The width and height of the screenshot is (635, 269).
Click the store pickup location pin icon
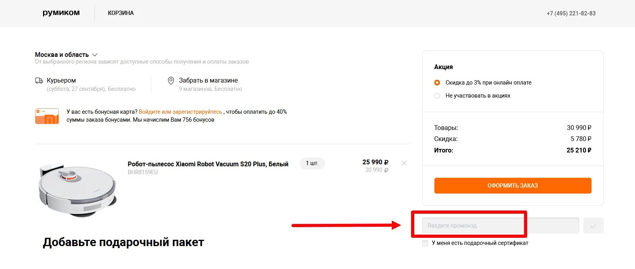pyautogui.click(x=171, y=81)
